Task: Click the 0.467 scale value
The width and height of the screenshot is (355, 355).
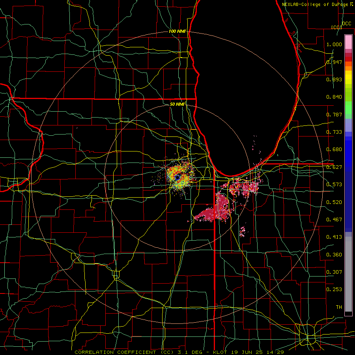Action: click(x=334, y=220)
